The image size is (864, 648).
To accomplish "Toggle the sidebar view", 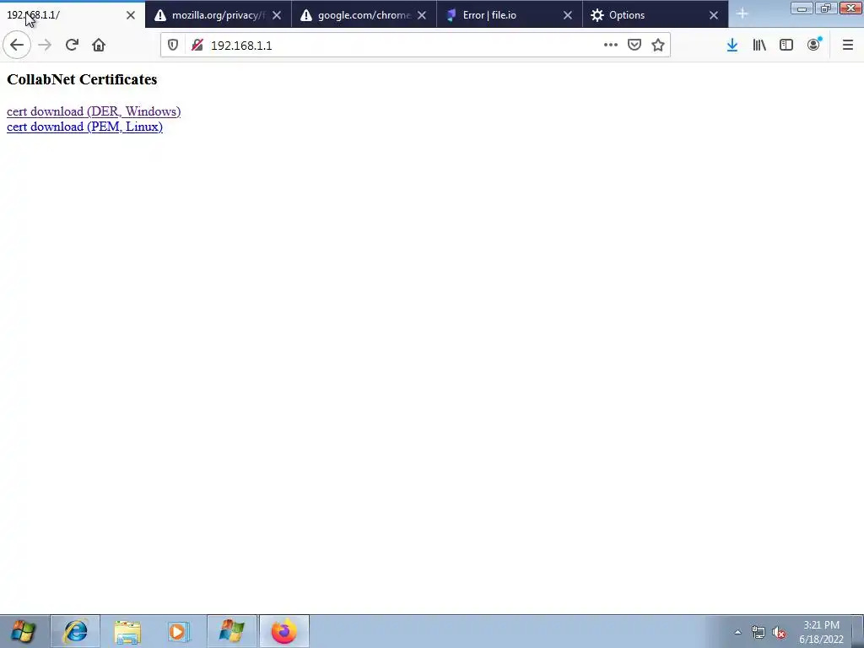I will tap(786, 46).
